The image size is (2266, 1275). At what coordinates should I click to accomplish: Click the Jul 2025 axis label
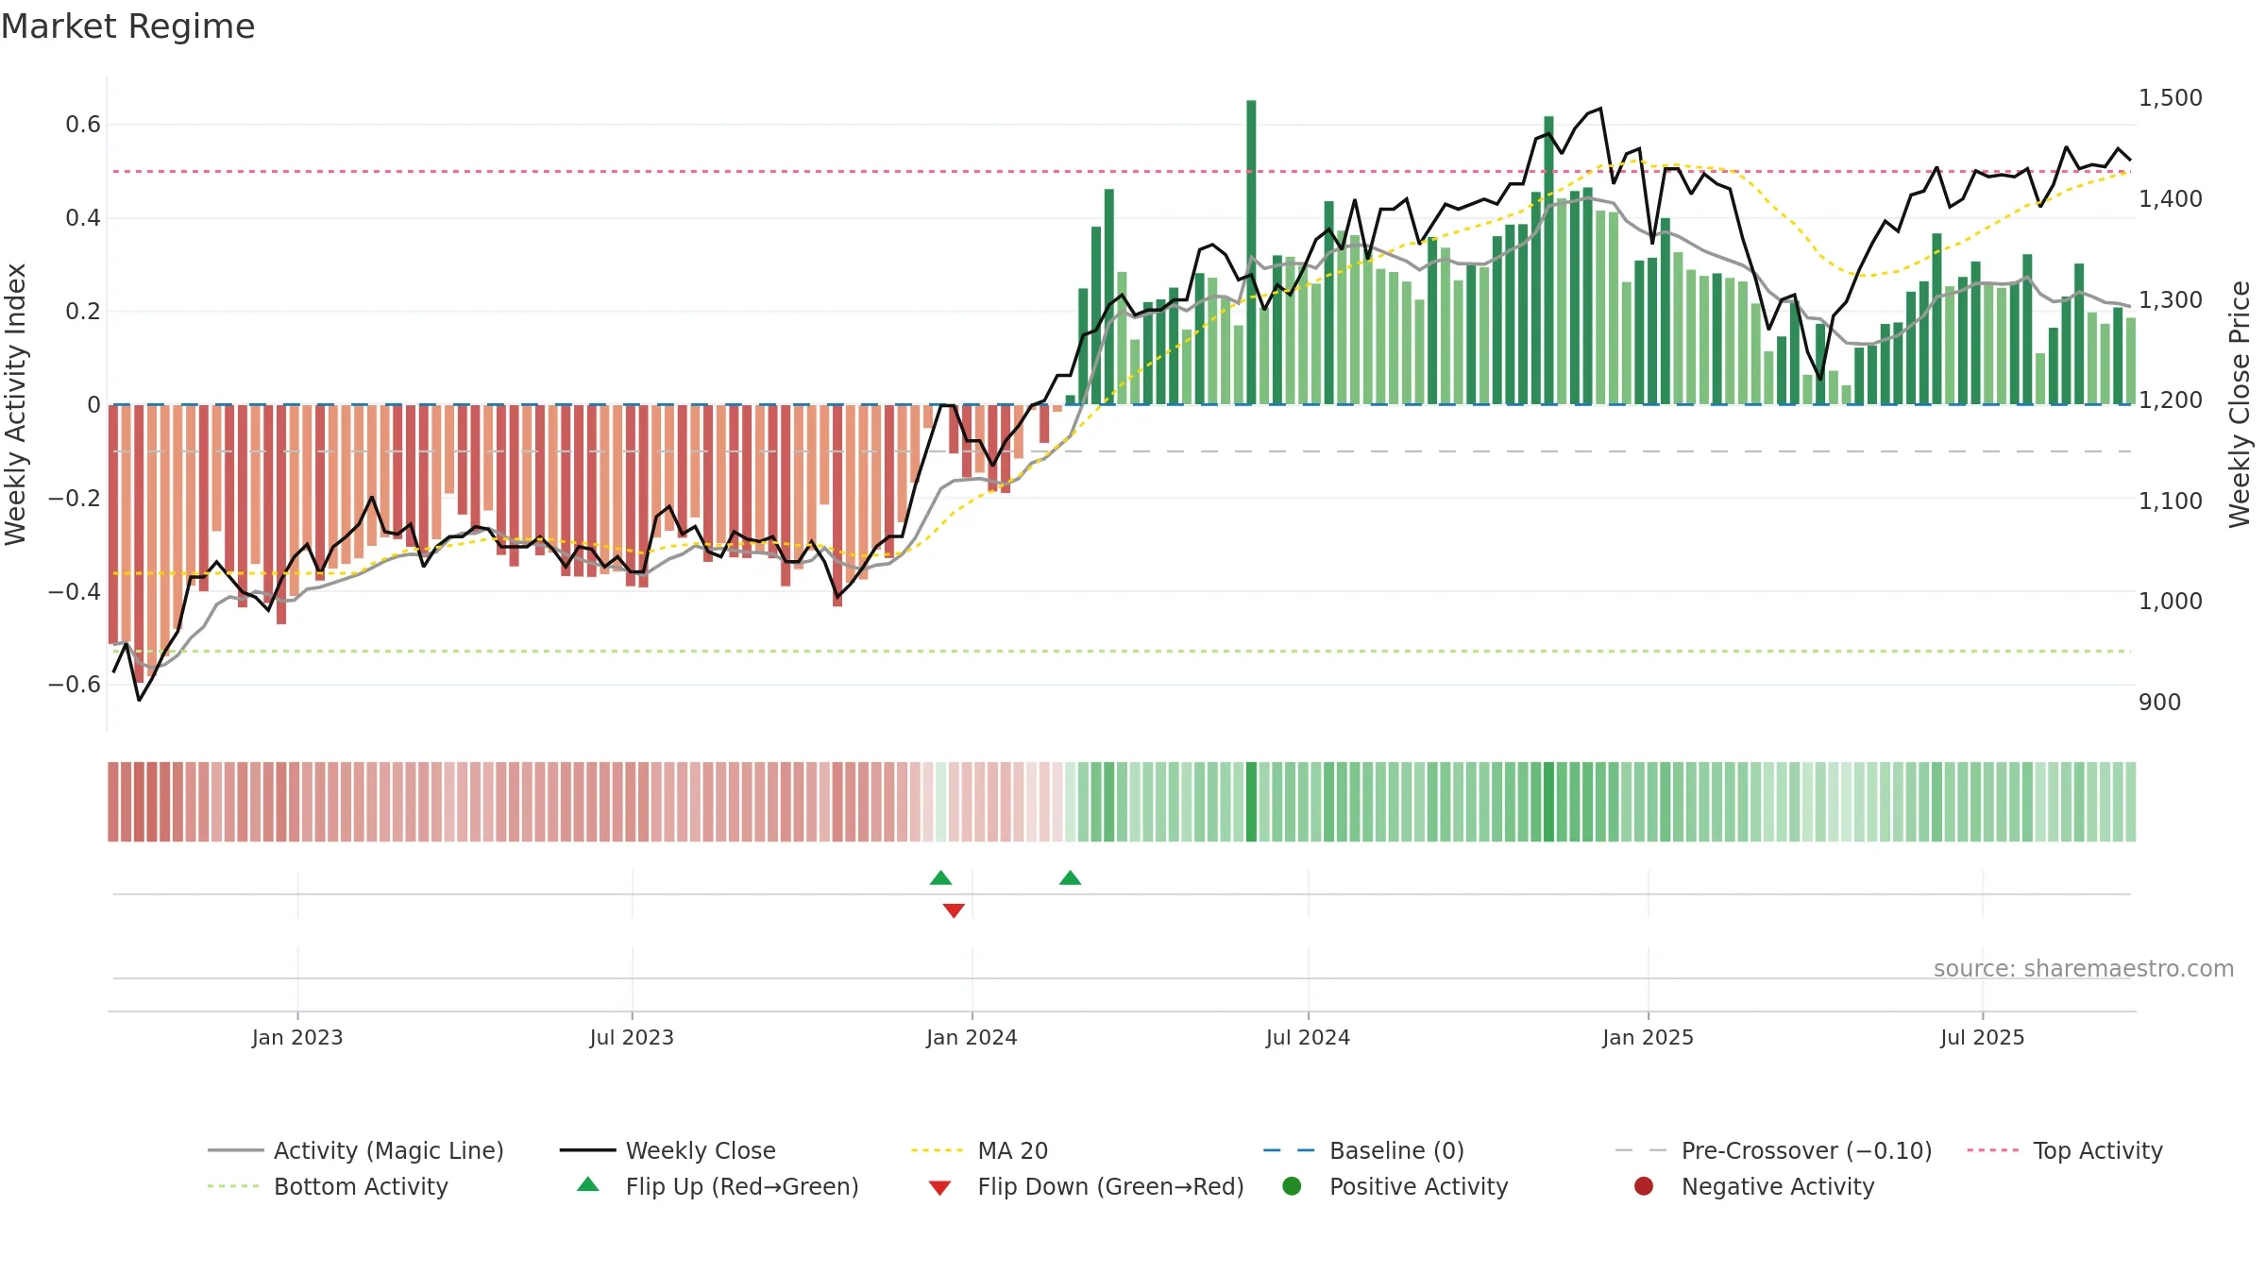1983,1037
